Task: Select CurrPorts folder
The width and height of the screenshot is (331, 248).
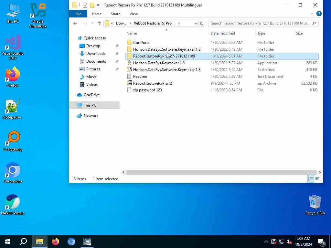Action: click(x=141, y=43)
